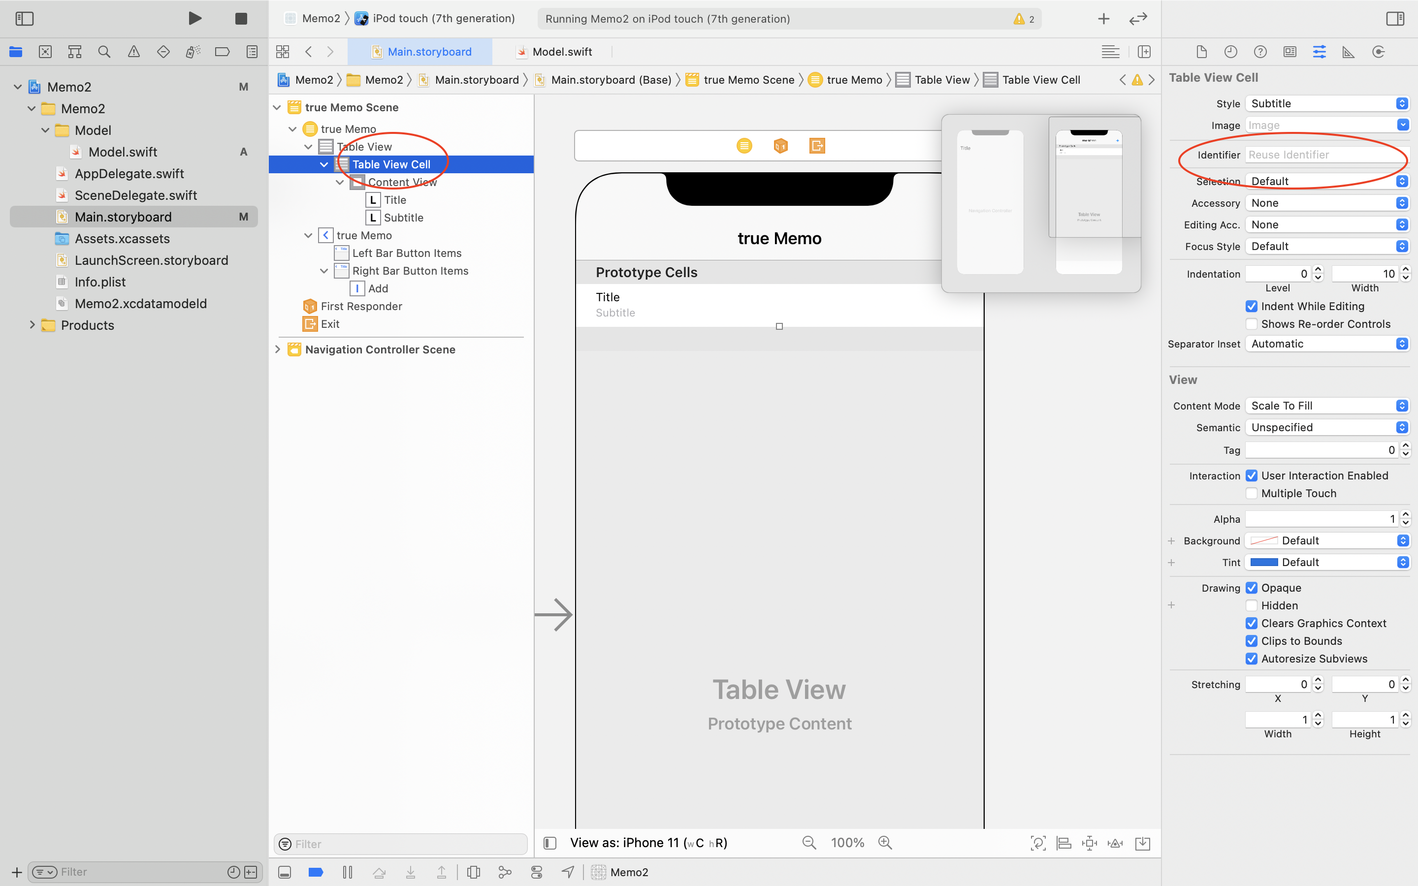The width and height of the screenshot is (1418, 886).
Task: Enable the Multiple Touch checkbox
Action: pyautogui.click(x=1252, y=493)
